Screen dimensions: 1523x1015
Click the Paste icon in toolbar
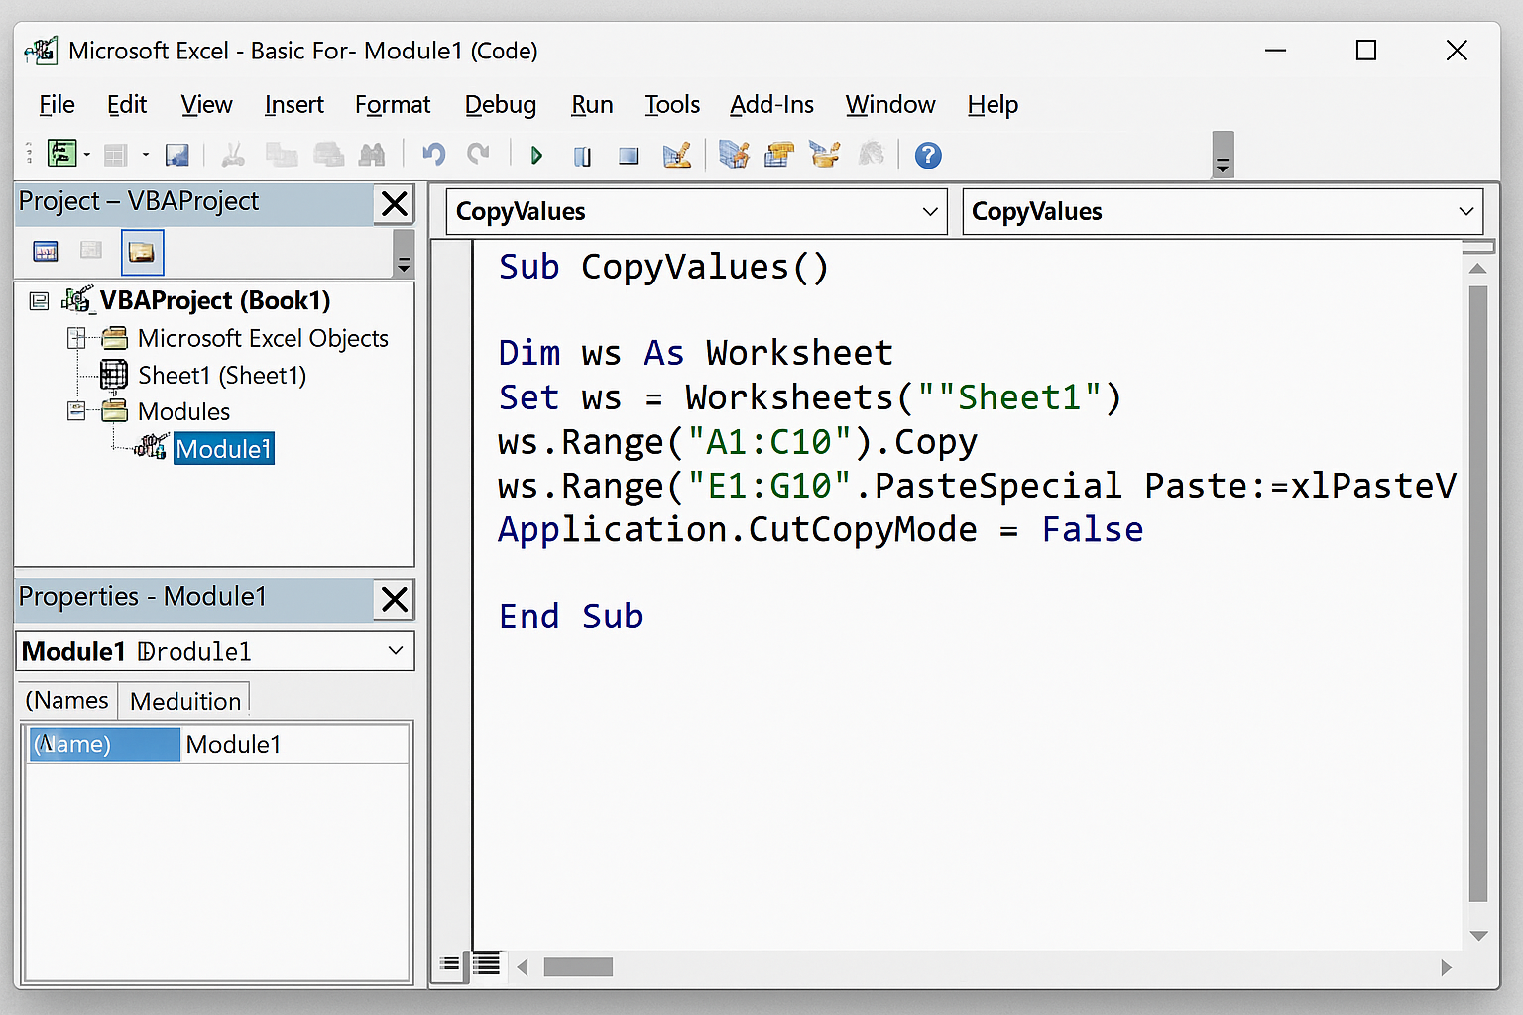pos(328,155)
